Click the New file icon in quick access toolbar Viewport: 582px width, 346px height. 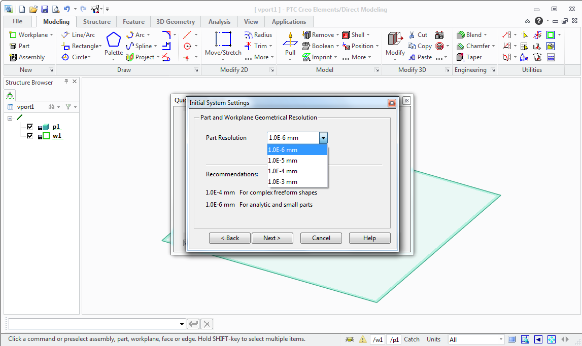pyautogui.click(x=22, y=9)
